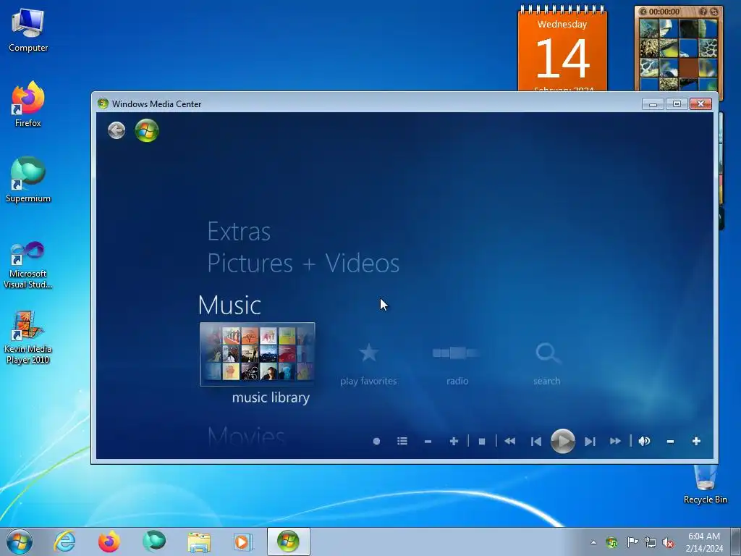741x556 pixels.
Task: Select the Extras menu strip
Action: pyautogui.click(x=239, y=232)
